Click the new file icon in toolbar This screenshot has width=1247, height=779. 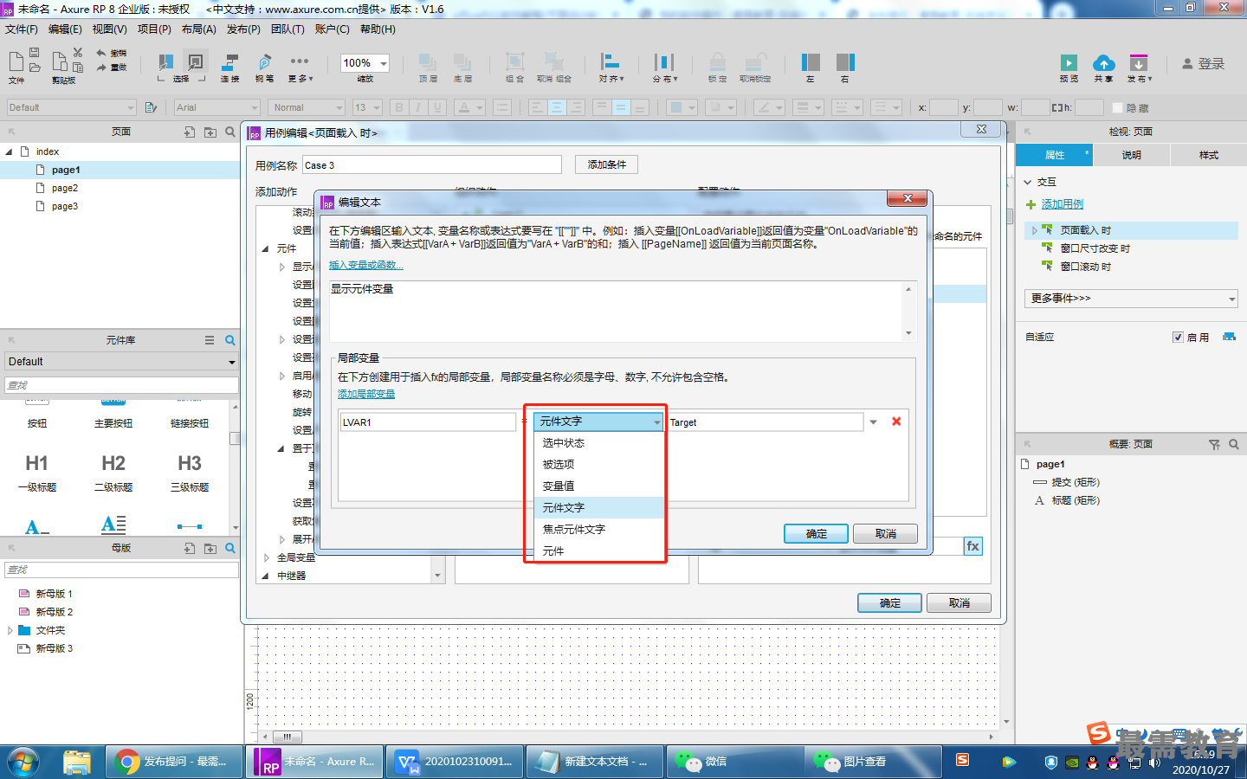(16, 61)
